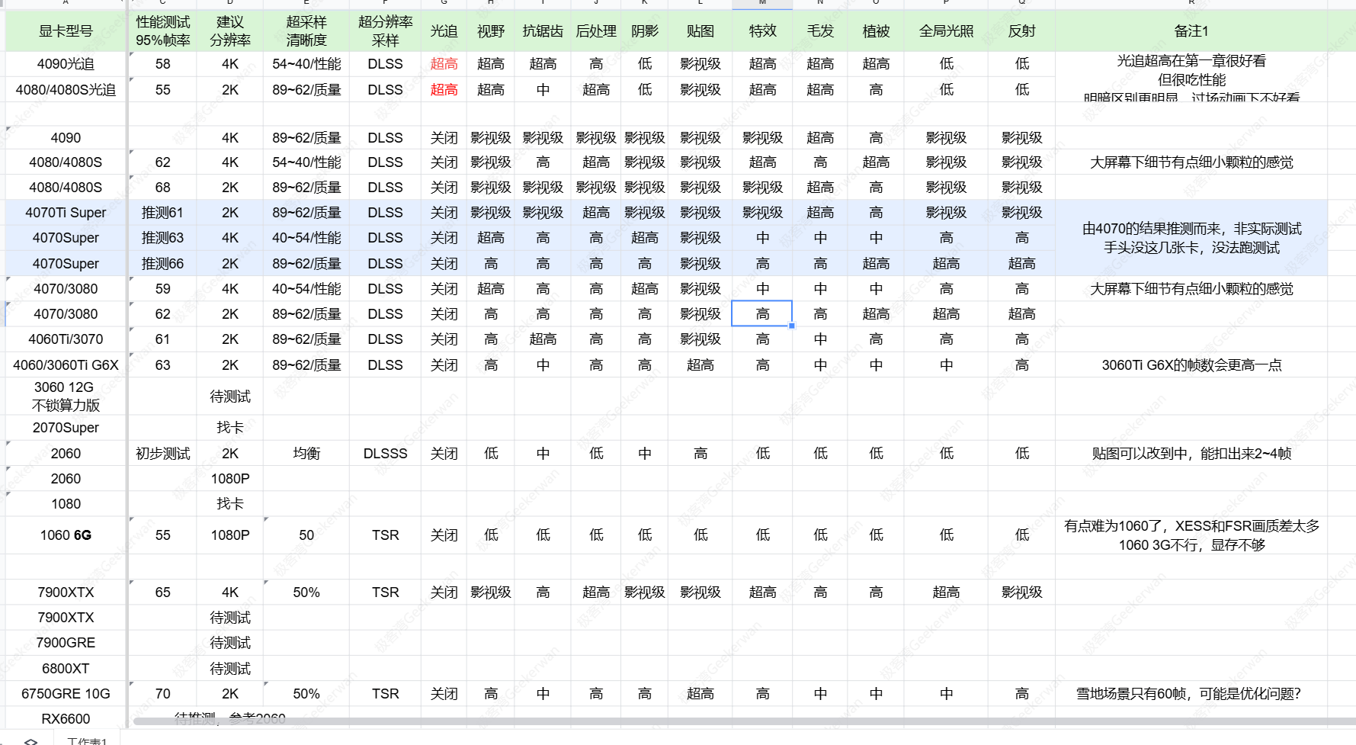Select the 抗锯齿 header cell
The height and width of the screenshot is (745, 1356).
[543, 31]
